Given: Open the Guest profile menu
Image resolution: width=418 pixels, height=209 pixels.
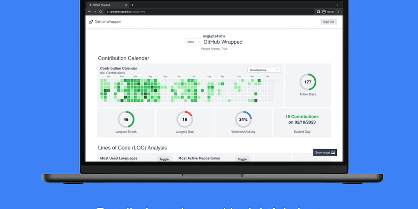Looking at the screenshot, I should point(328,12).
